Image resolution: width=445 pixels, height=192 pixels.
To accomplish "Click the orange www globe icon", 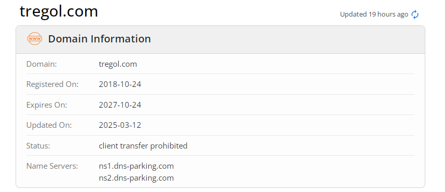I will (x=35, y=38).
